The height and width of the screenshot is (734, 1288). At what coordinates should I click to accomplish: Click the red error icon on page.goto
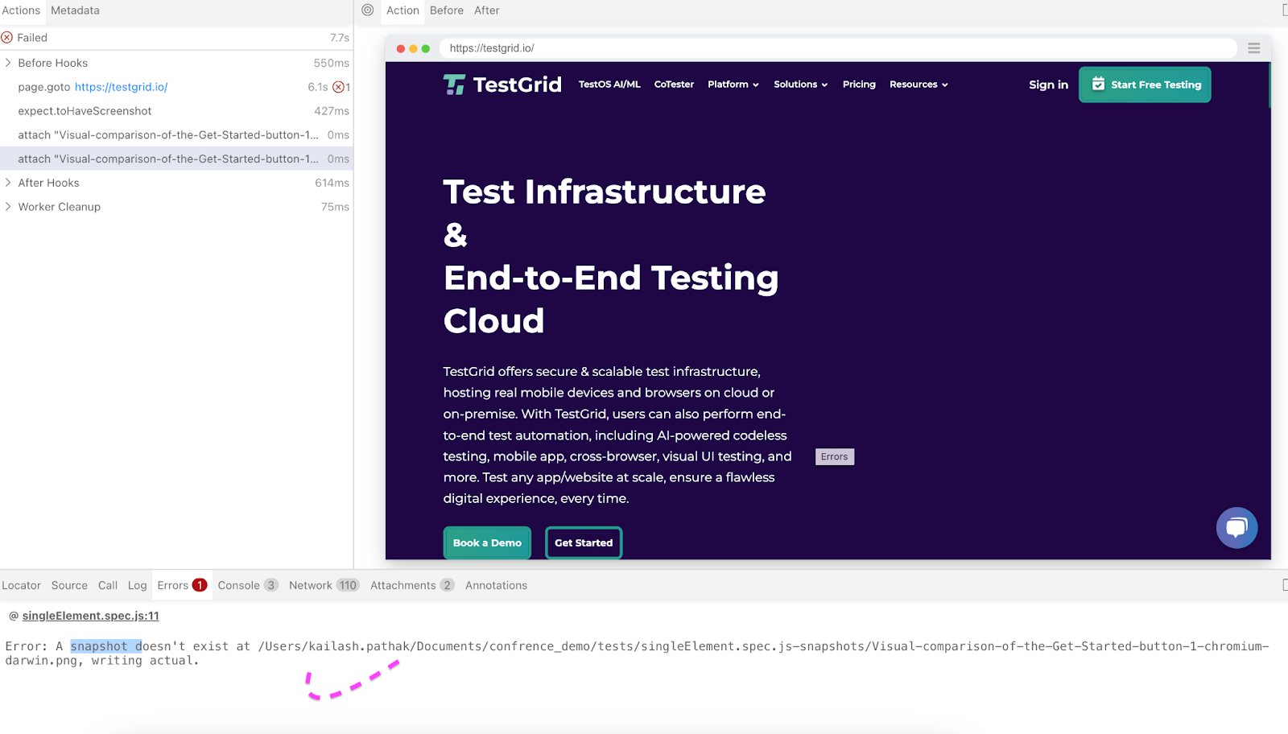pos(338,87)
